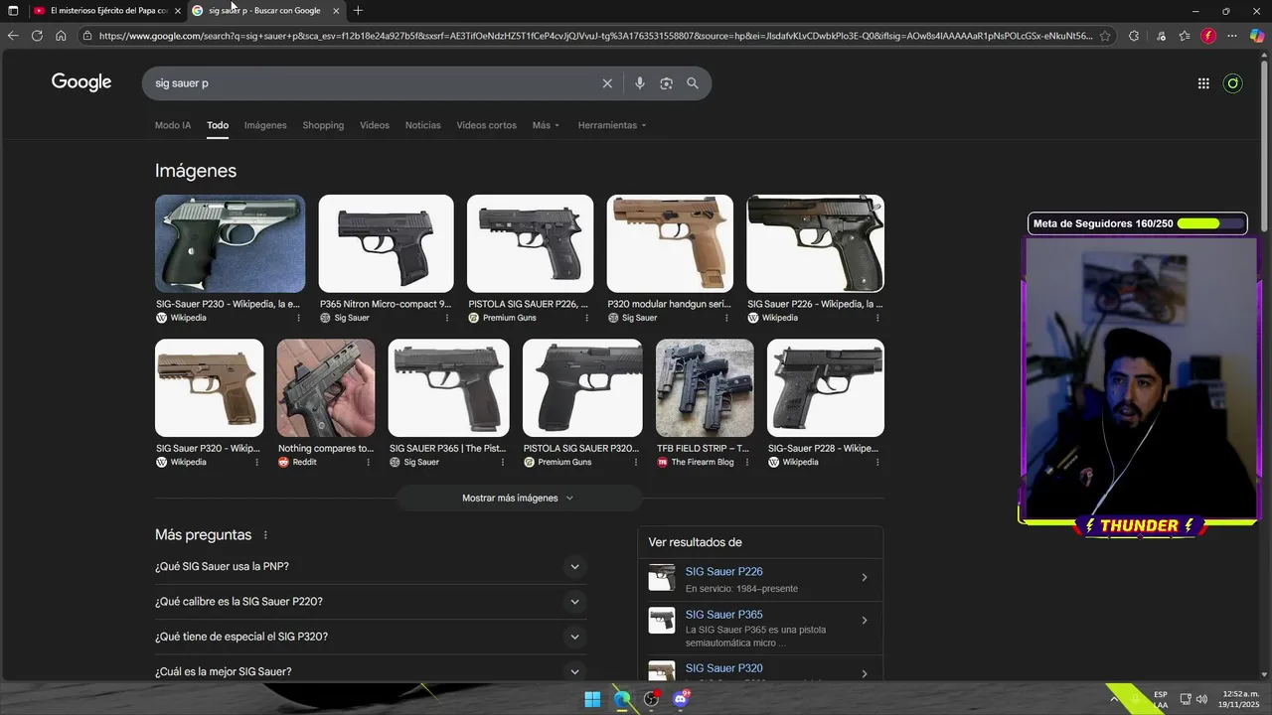
Task: Select the Todo search tab
Action: coord(218,125)
